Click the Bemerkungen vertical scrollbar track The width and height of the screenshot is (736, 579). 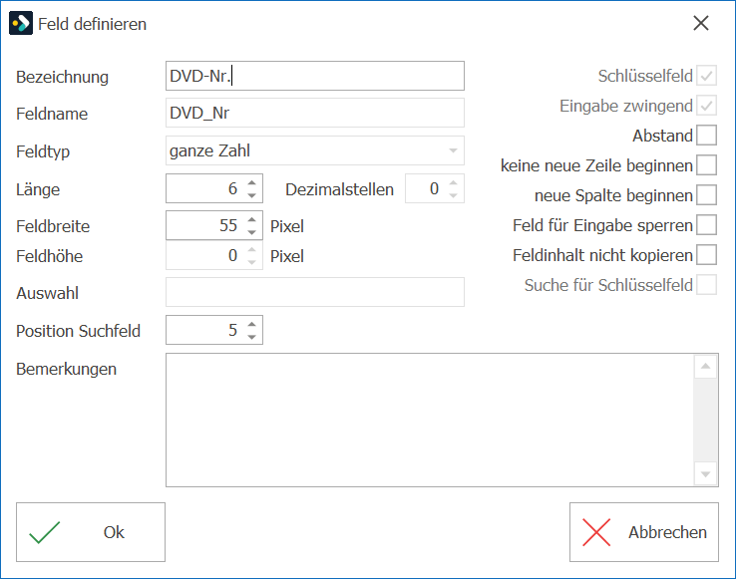[705, 421]
